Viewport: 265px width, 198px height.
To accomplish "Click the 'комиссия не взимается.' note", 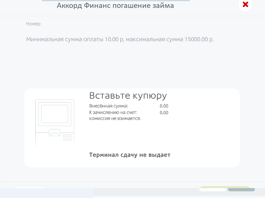I will [x=115, y=118].
